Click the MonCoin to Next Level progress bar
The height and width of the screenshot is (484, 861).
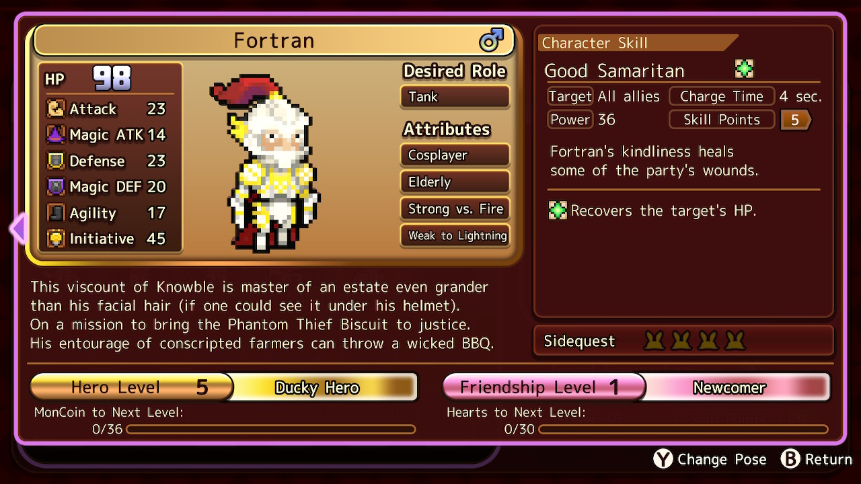pos(270,429)
